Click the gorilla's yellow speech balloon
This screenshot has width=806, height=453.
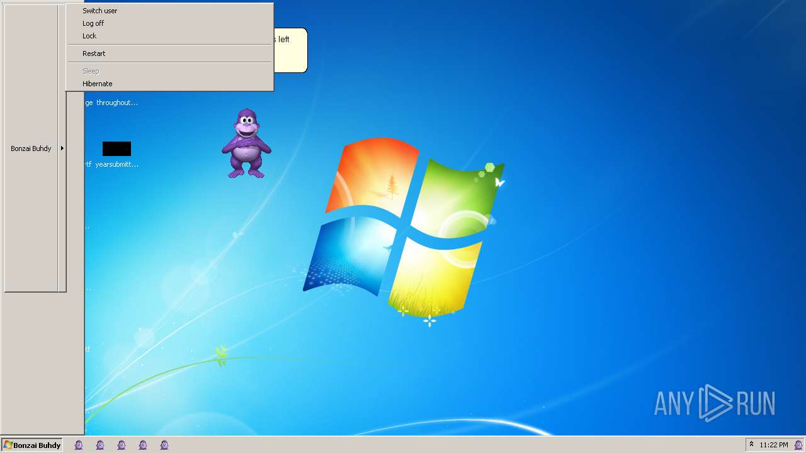(x=290, y=50)
